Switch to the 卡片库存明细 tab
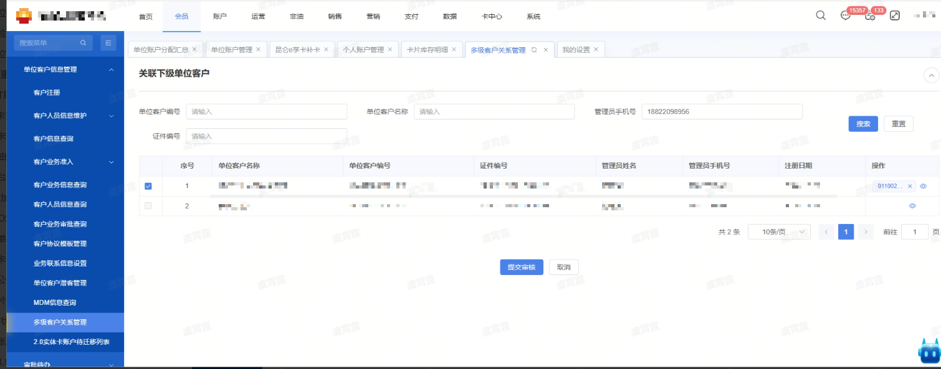This screenshot has height=369, width=941. [427, 50]
